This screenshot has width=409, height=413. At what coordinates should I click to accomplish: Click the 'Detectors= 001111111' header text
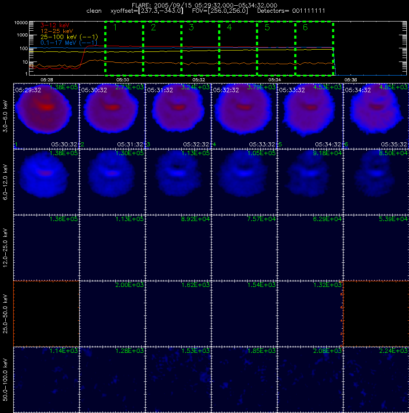[x=291, y=11]
